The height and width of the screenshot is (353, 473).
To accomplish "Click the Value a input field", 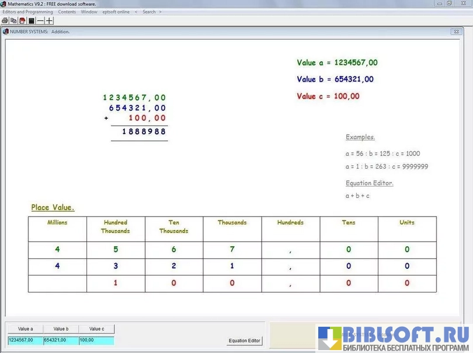I will tap(25, 340).
